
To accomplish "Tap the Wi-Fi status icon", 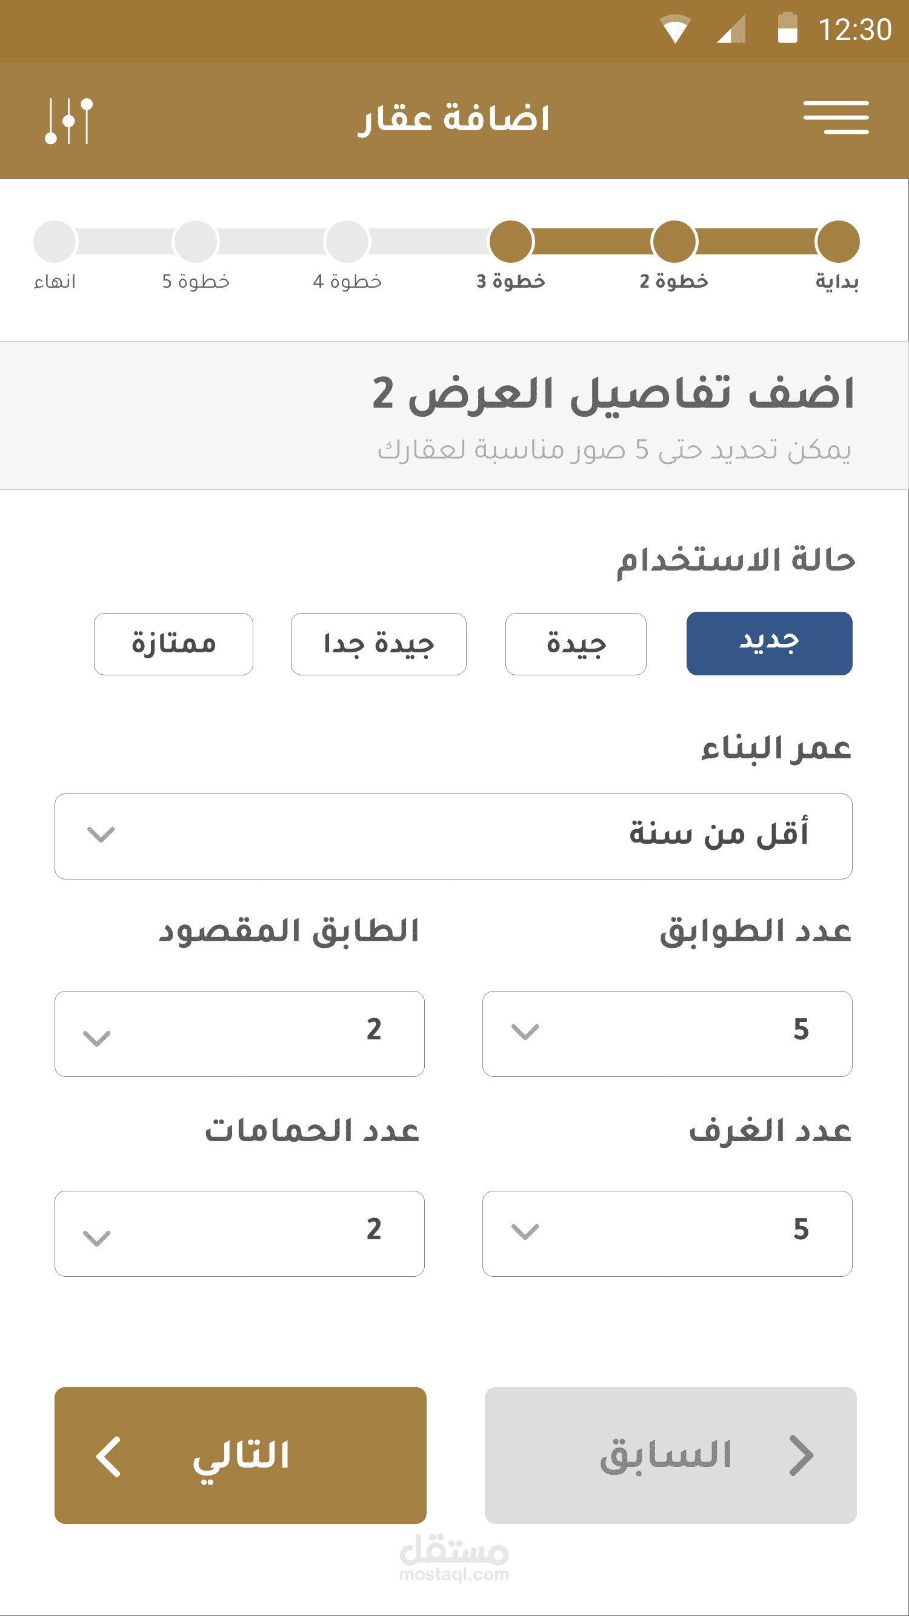I will [676, 30].
